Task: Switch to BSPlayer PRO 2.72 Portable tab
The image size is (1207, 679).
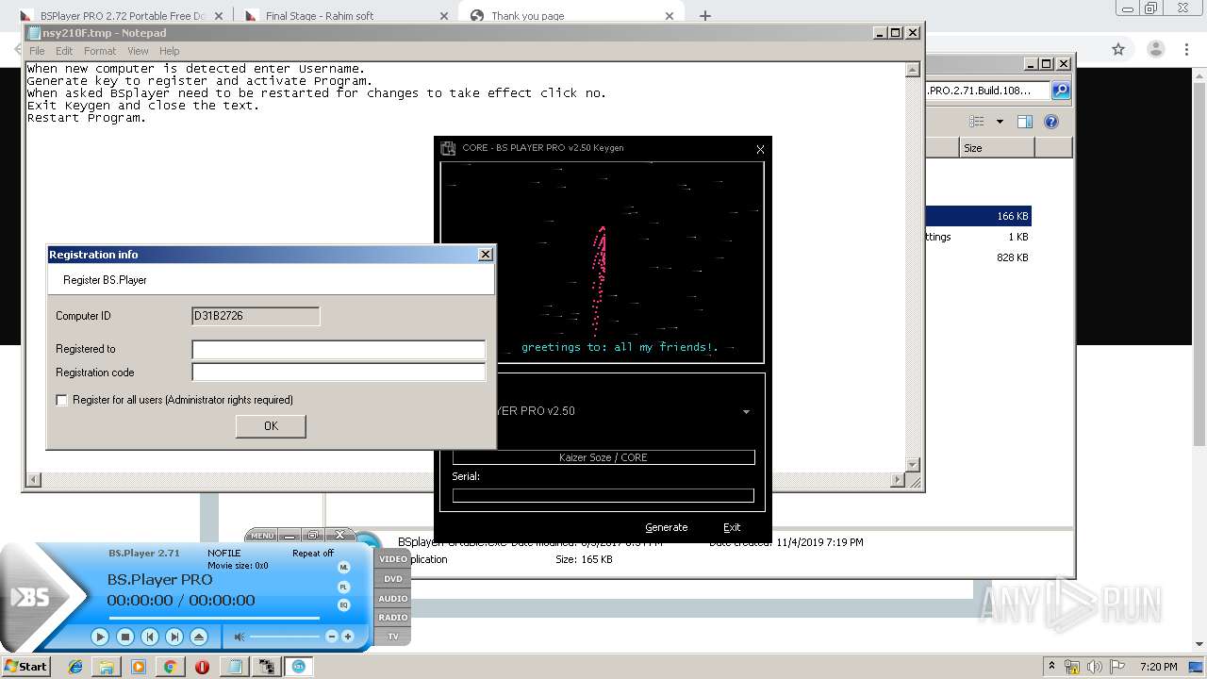Action: click(x=122, y=15)
